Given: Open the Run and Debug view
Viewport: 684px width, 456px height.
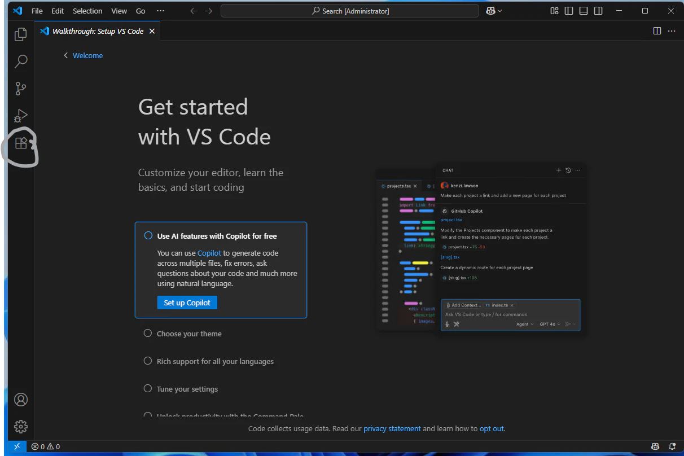Looking at the screenshot, I should point(21,116).
